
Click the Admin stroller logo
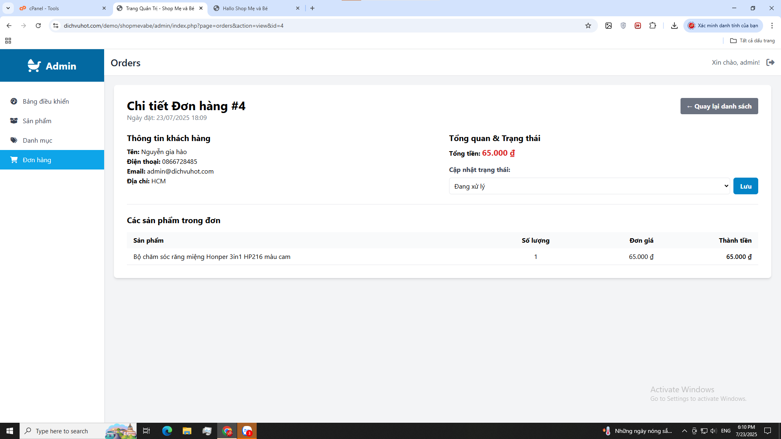[x=34, y=65]
